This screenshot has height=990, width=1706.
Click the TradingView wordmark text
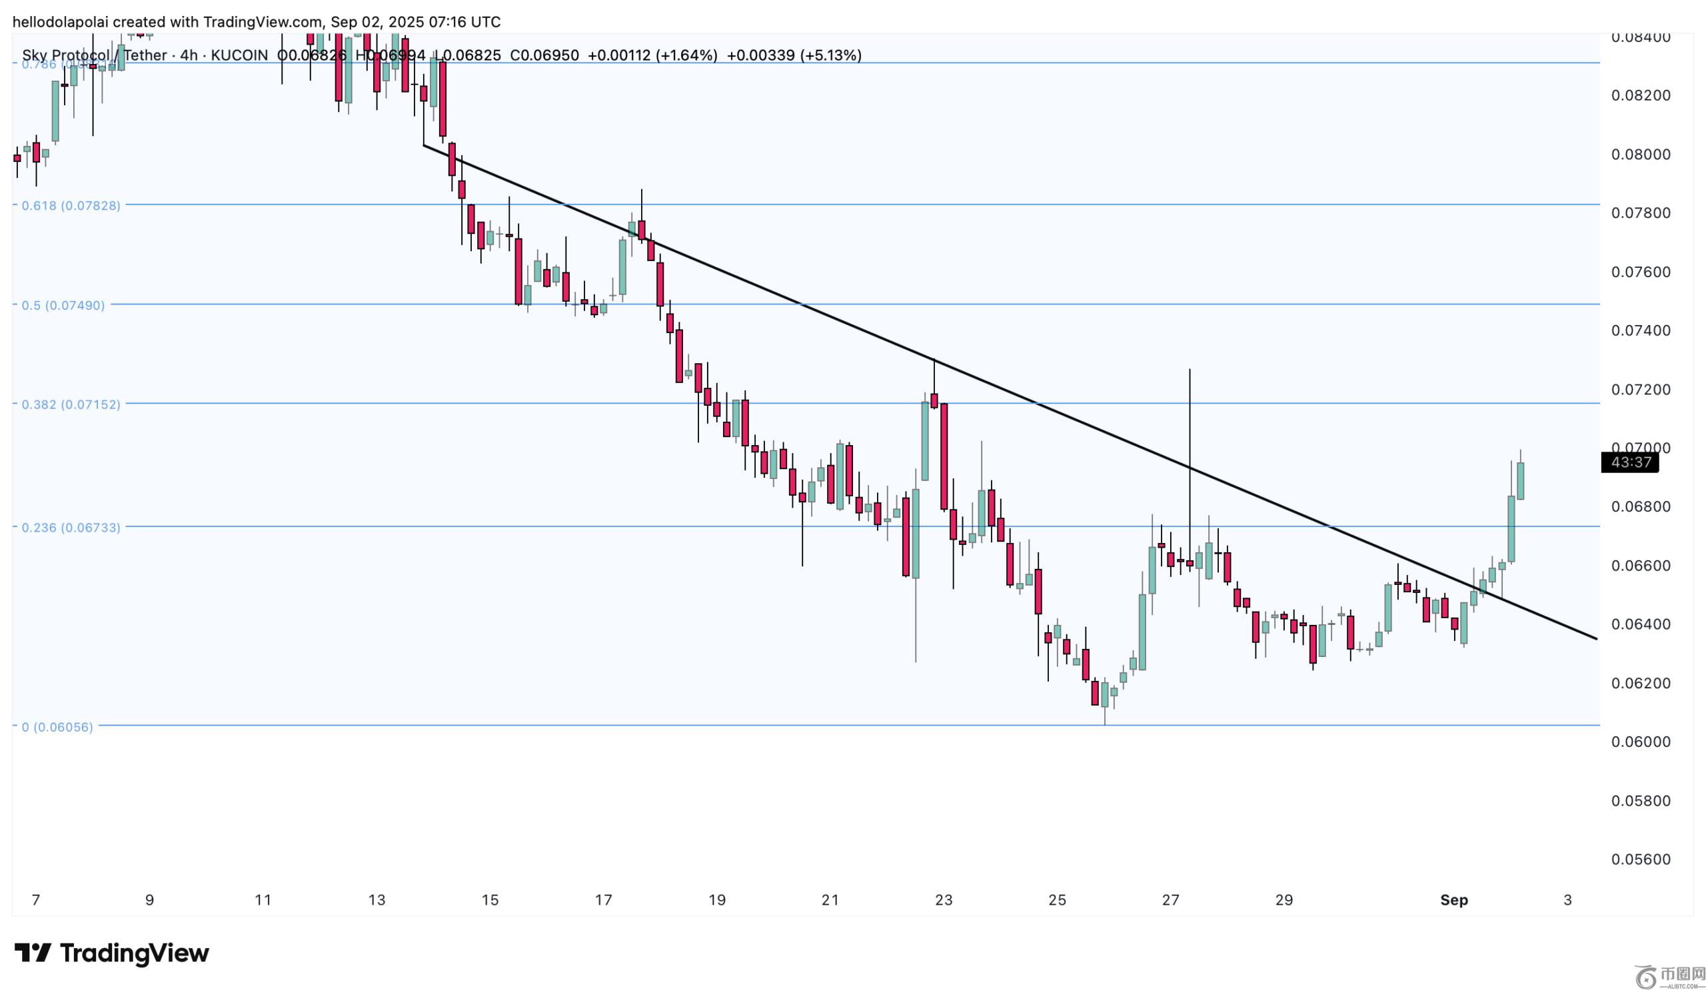point(135,953)
